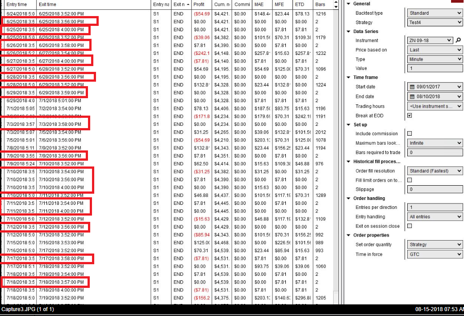The width and height of the screenshot is (464, 316).
Task: Sort by the Entry na column header
Action: pos(161,4)
